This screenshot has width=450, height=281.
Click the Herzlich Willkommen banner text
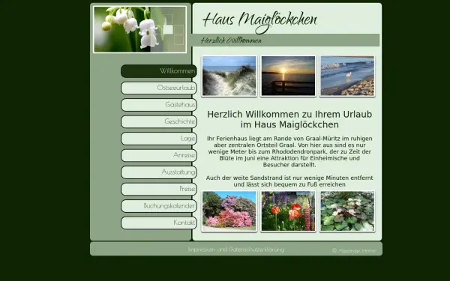pos(231,40)
